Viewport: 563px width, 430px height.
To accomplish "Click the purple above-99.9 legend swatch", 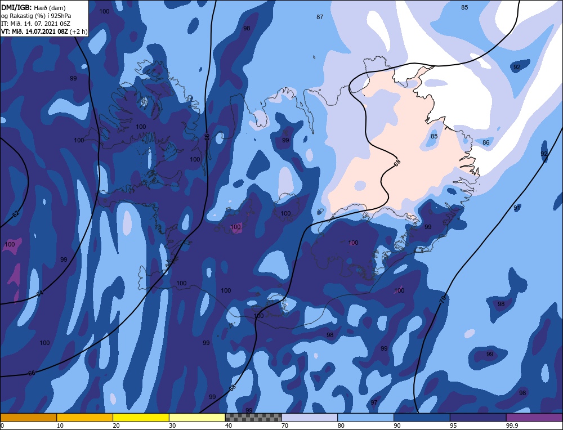I will (534, 418).
